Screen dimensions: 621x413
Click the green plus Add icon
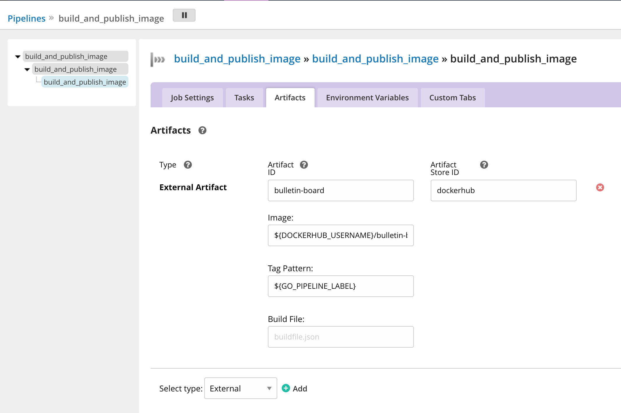click(286, 388)
